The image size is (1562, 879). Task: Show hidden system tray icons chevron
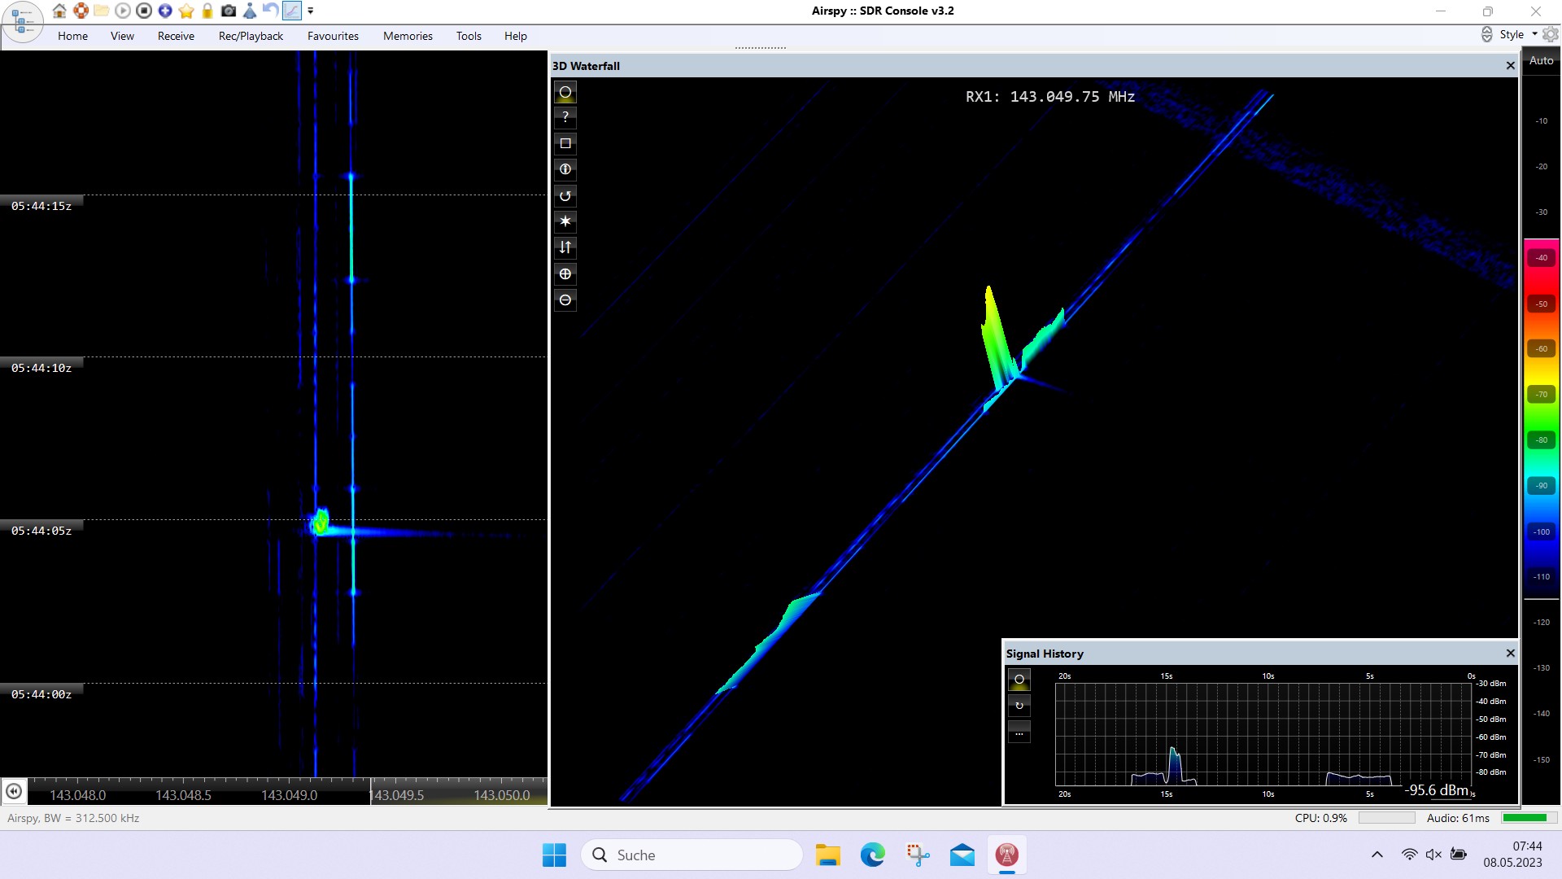point(1377,855)
